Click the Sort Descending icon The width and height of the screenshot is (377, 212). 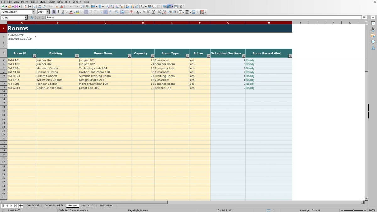point(117,6)
